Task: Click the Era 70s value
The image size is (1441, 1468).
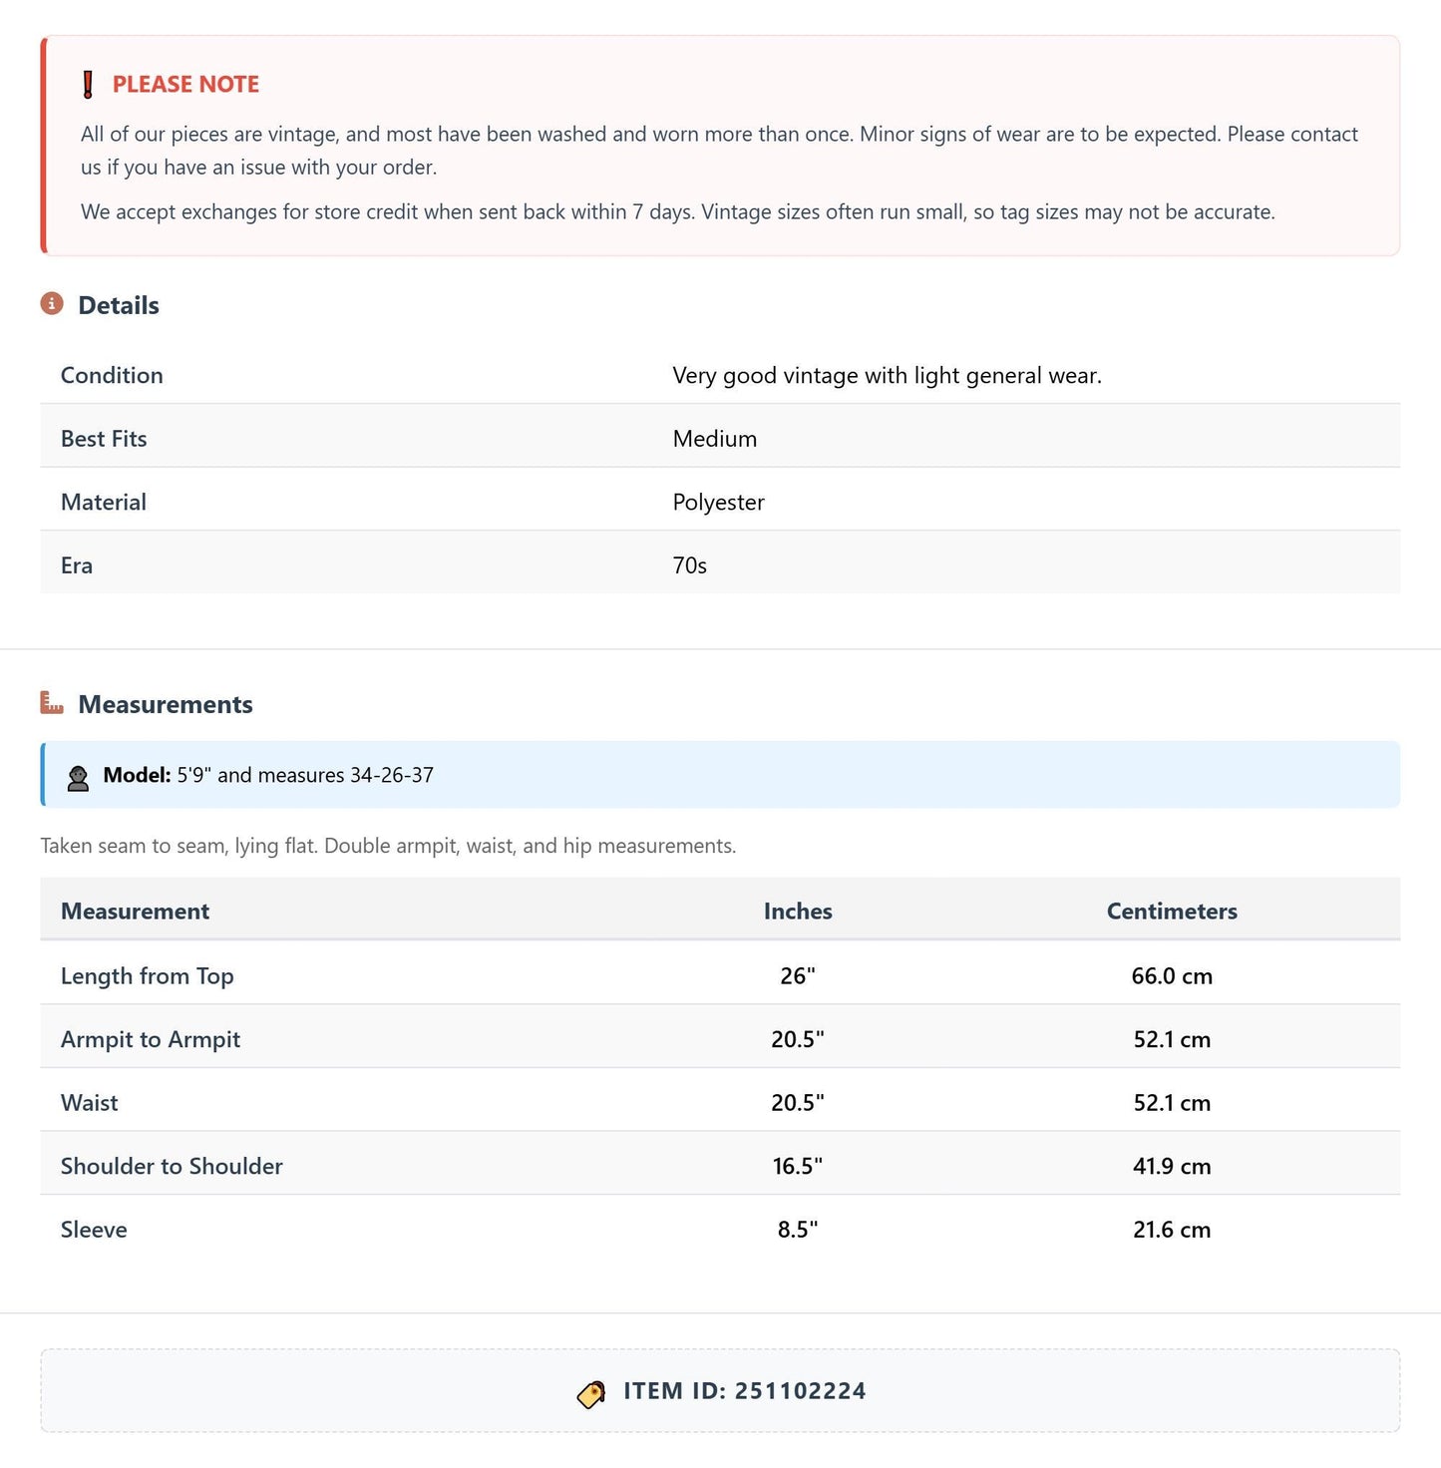Action: (689, 565)
